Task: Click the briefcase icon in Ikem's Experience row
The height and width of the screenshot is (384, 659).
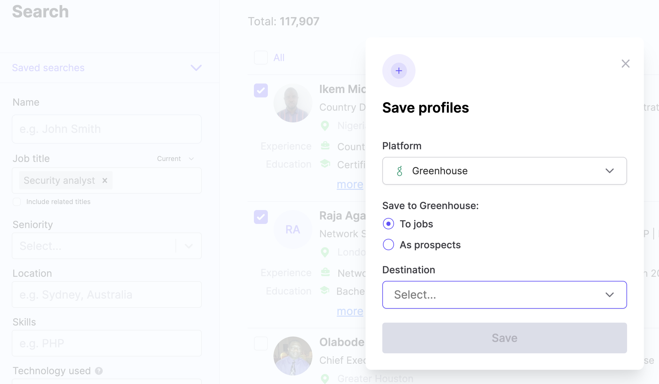Action: click(325, 146)
